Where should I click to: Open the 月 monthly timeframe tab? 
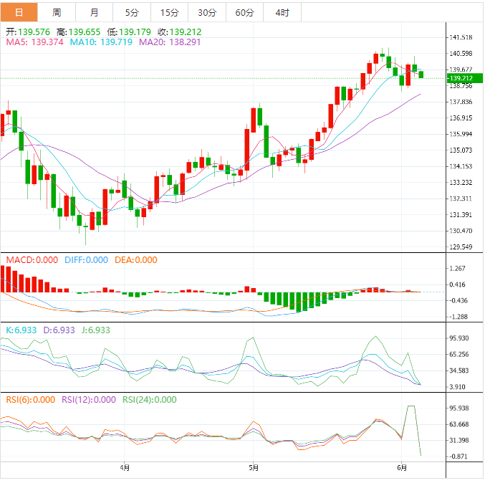tap(95, 13)
